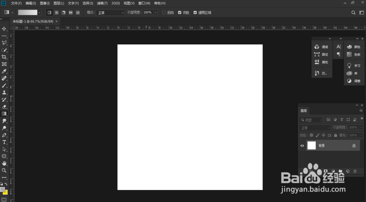
Task: Click the options bar opacity 100% field
Action: point(148,12)
